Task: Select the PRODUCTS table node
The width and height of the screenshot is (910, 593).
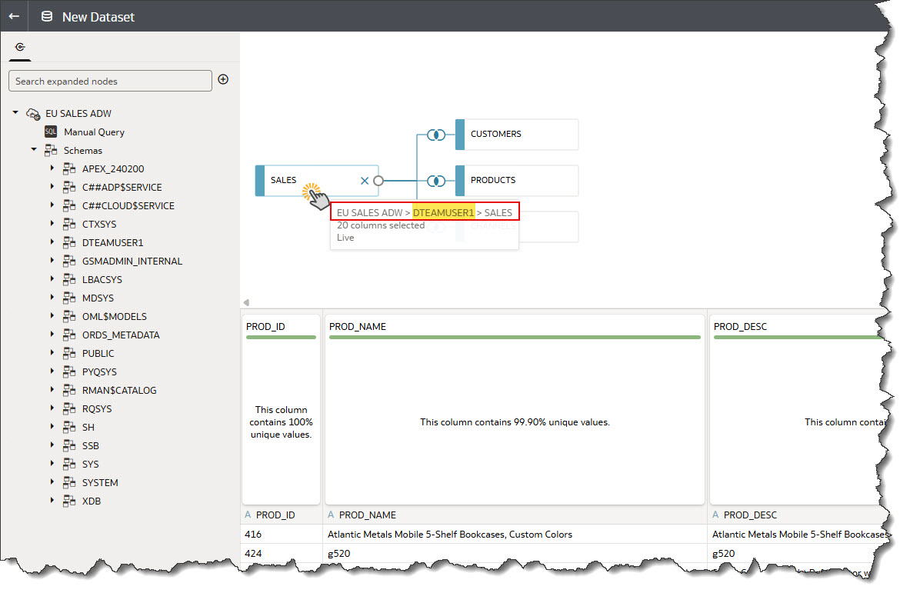Action: pyautogui.click(x=516, y=181)
